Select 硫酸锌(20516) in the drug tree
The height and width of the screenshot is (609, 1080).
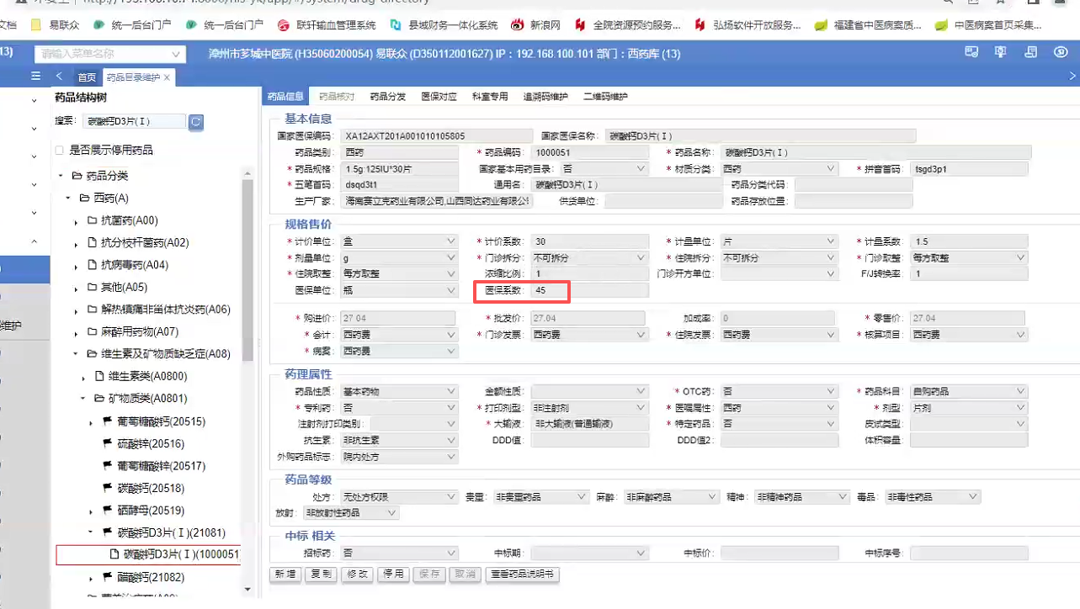point(150,443)
